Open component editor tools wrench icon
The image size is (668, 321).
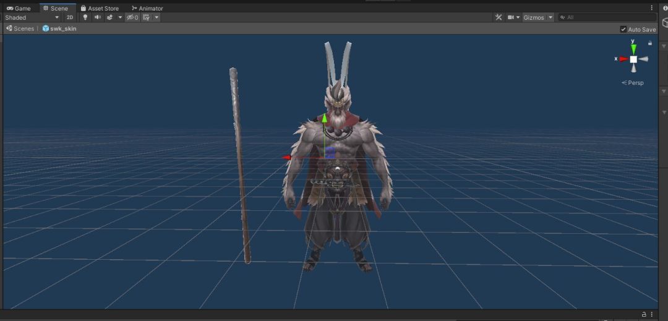click(x=499, y=17)
